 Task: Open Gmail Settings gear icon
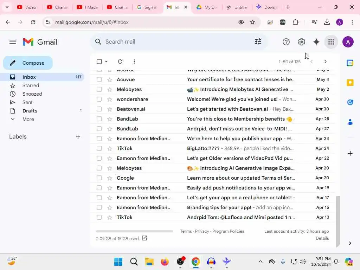[x=301, y=42]
